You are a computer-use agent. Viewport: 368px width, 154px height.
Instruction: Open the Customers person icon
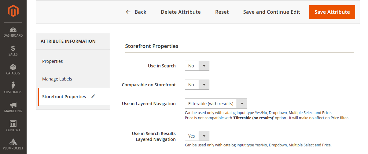[13, 86]
